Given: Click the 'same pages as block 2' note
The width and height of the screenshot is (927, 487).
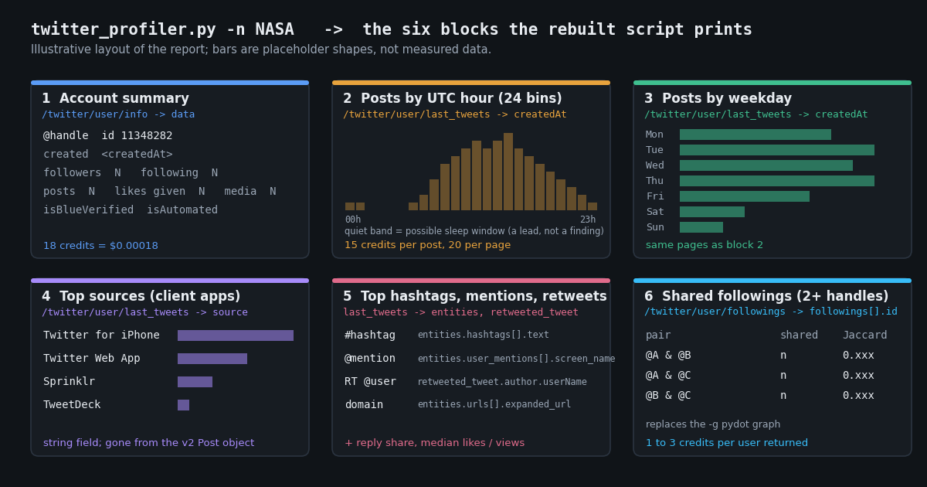Looking at the screenshot, I should click(x=705, y=245).
